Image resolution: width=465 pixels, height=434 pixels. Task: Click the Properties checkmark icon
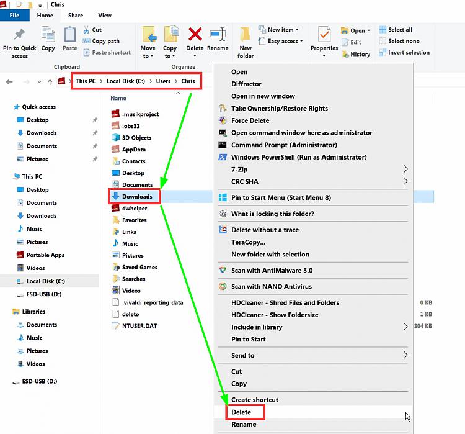coord(324,34)
